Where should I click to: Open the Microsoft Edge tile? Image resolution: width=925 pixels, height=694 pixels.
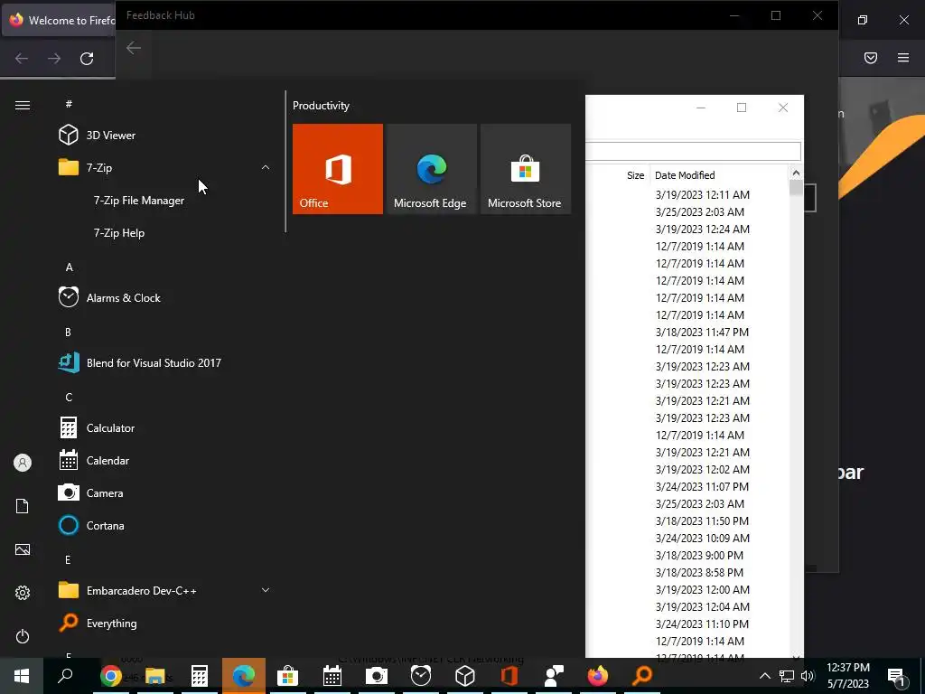431,169
